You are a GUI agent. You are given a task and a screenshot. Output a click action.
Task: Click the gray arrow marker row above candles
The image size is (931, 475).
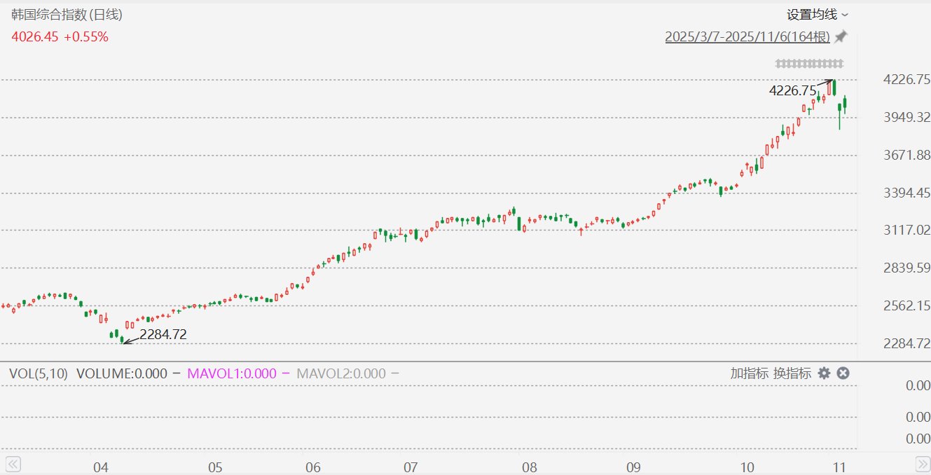click(809, 64)
